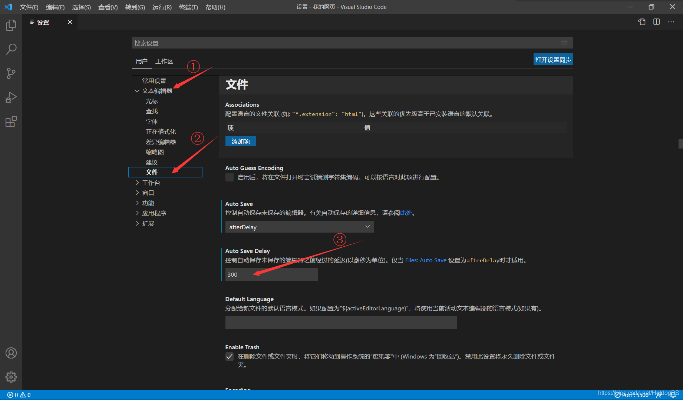Open the Search view in activity bar
This screenshot has width=683, height=400.
coord(11,49)
